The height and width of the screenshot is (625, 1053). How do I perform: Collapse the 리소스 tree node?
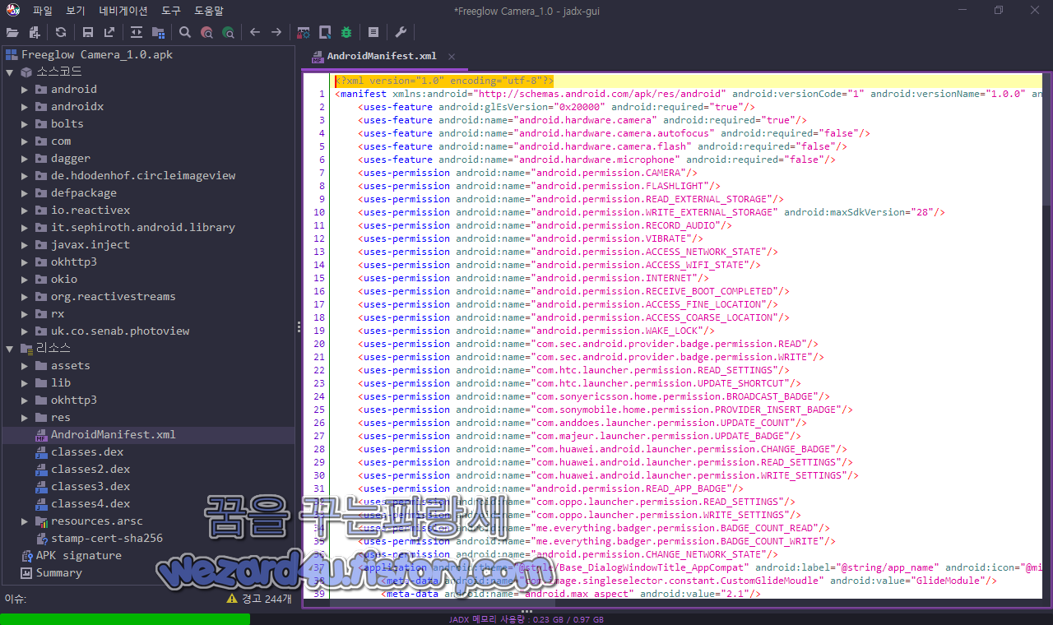(x=10, y=348)
